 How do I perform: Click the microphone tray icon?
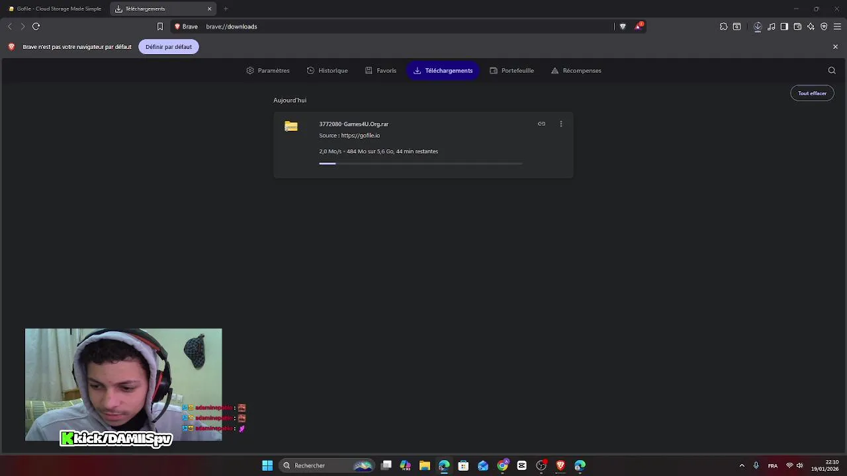(756, 465)
